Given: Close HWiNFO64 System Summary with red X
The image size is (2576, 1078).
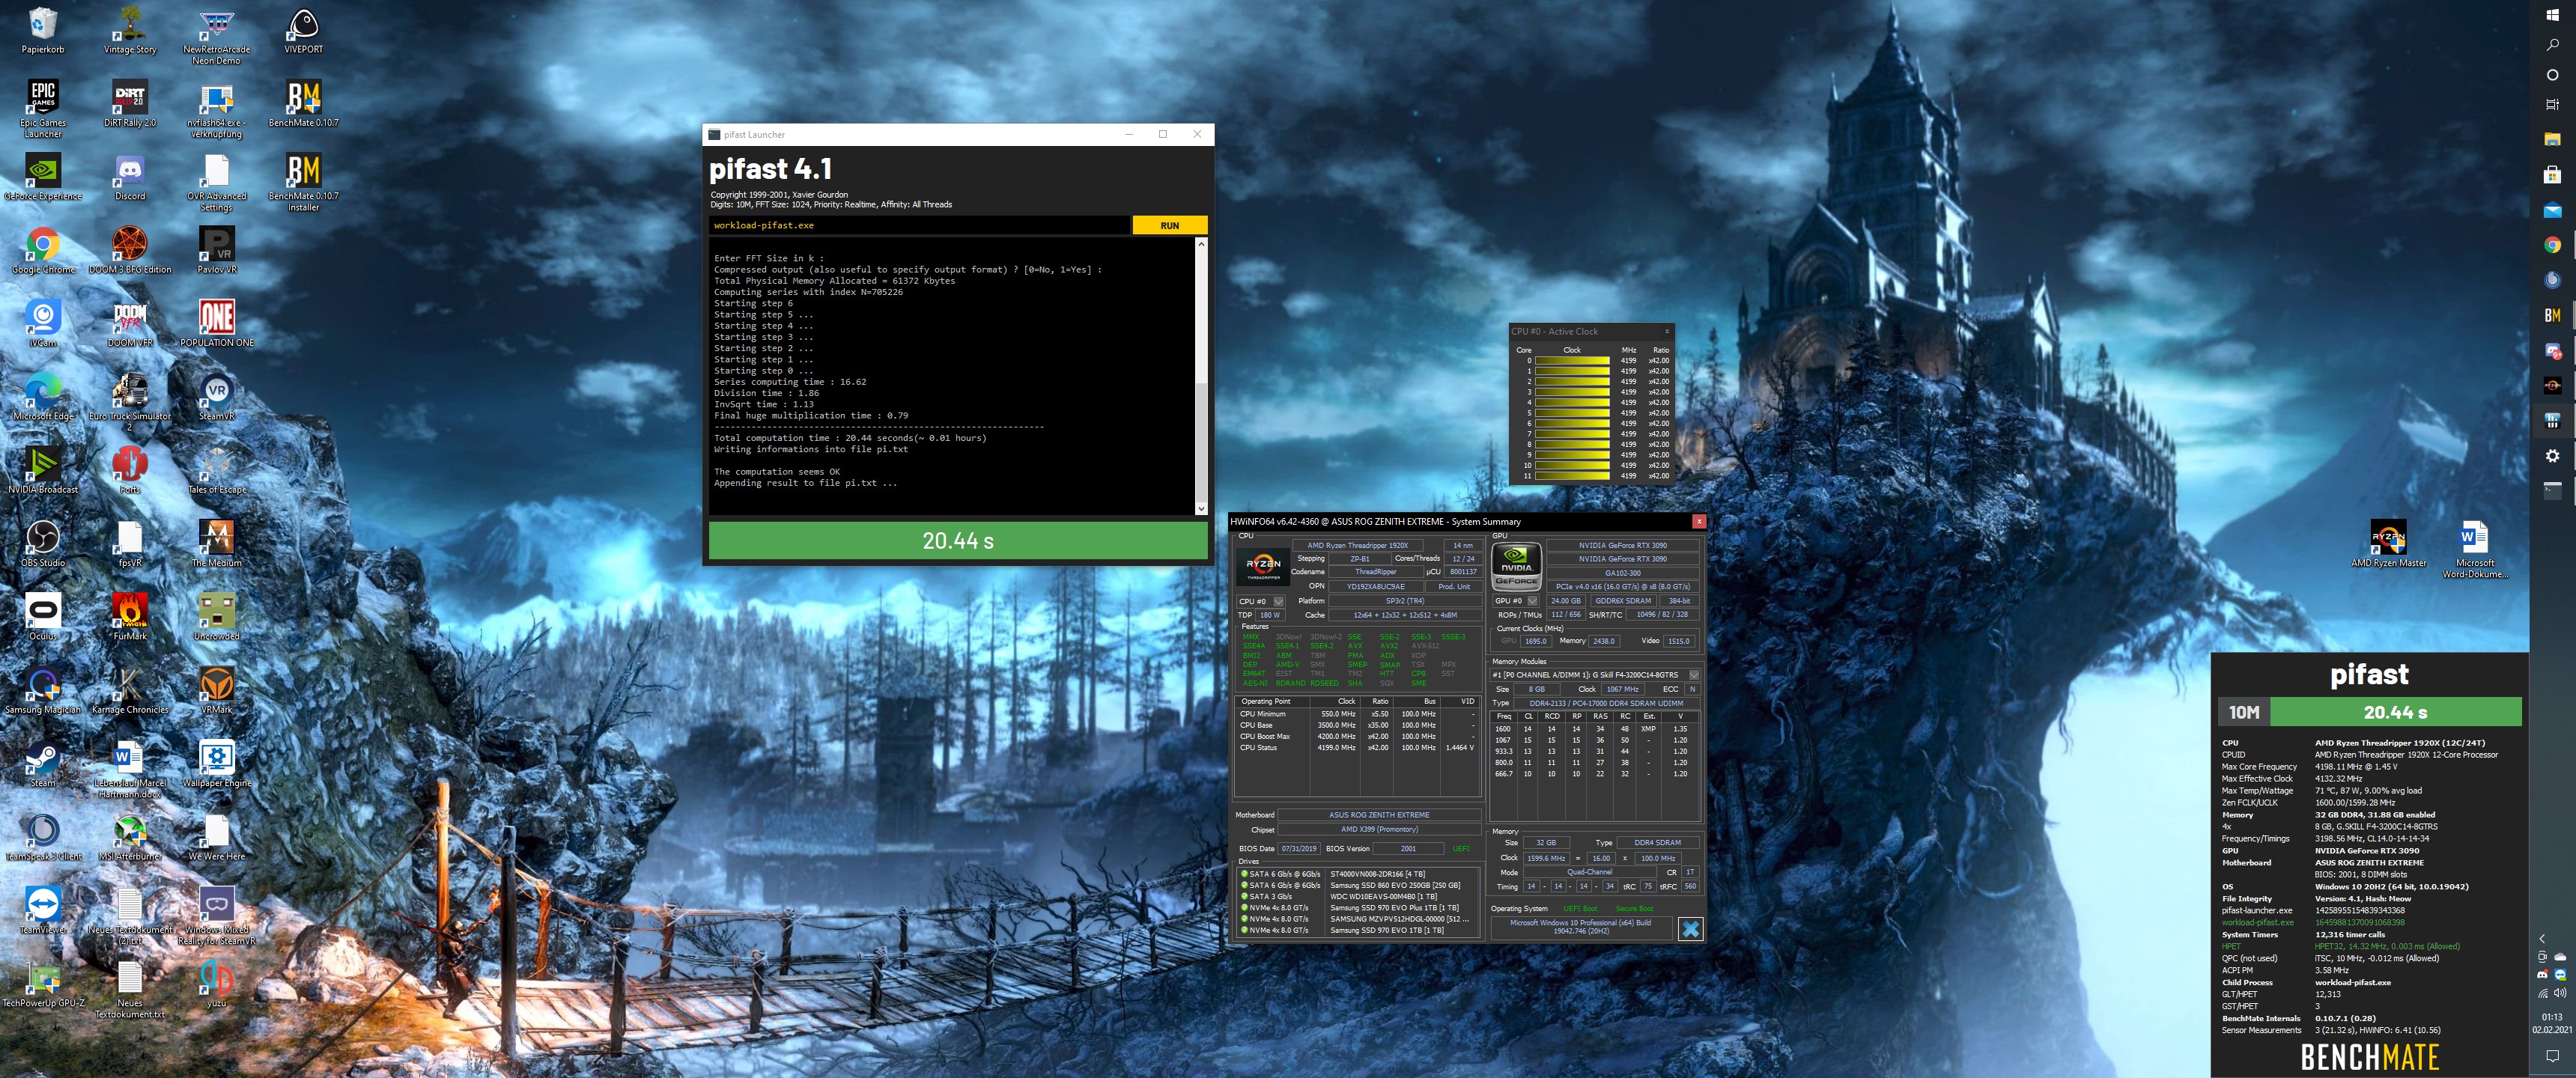Looking at the screenshot, I should pyautogui.click(x=1698, y=521).
